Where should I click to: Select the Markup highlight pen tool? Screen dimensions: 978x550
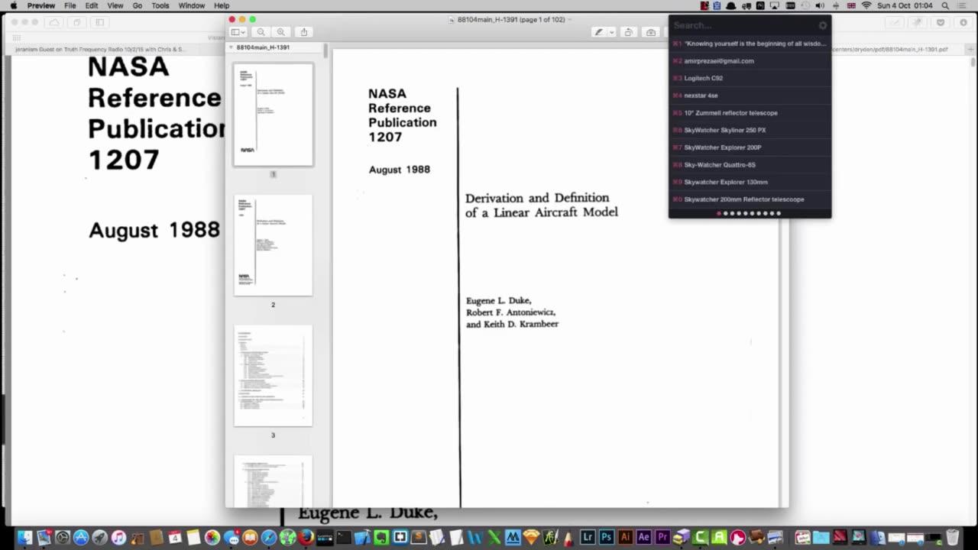(x=599, y=32)
